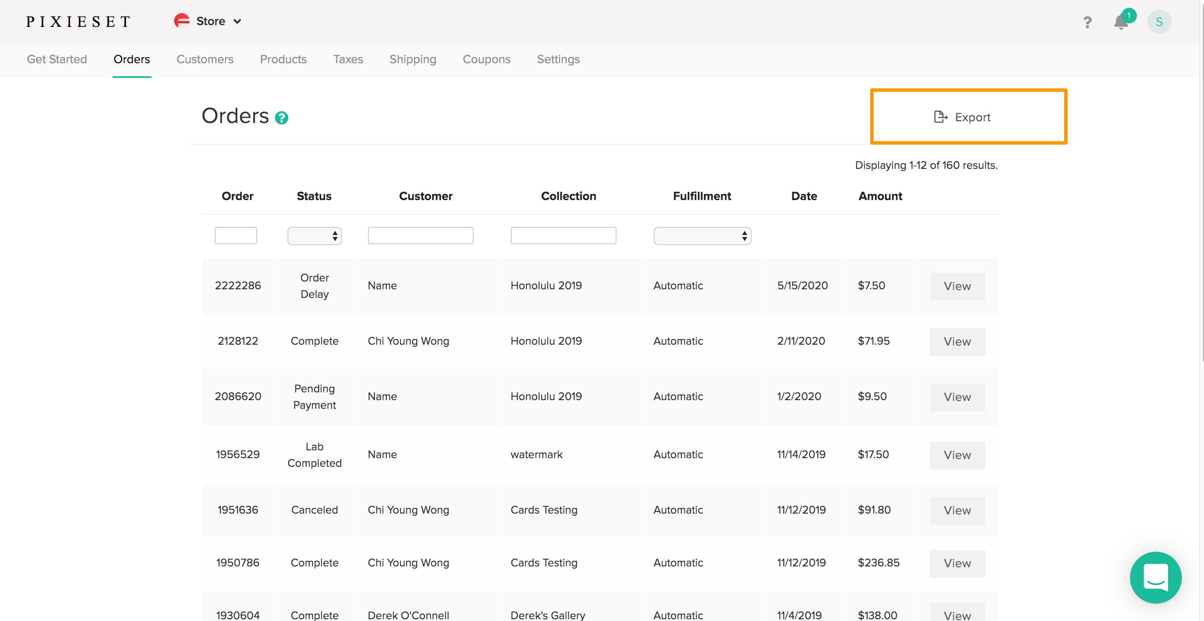This screenshot has width=1204, height=621.
Task: Open the Products tab
Action: tap(283, 59)
